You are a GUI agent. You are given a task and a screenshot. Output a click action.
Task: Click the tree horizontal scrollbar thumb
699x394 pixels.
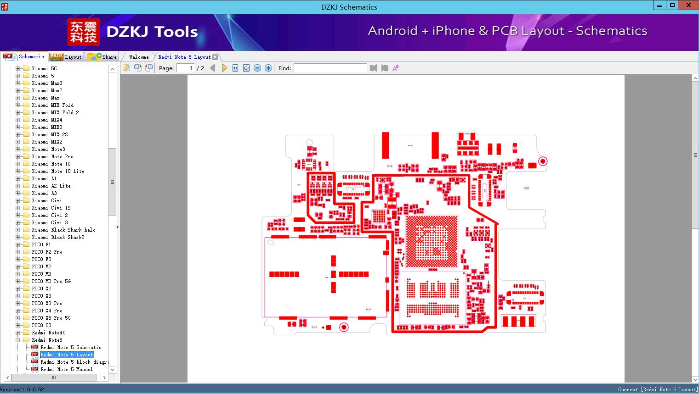pos(54,378)
